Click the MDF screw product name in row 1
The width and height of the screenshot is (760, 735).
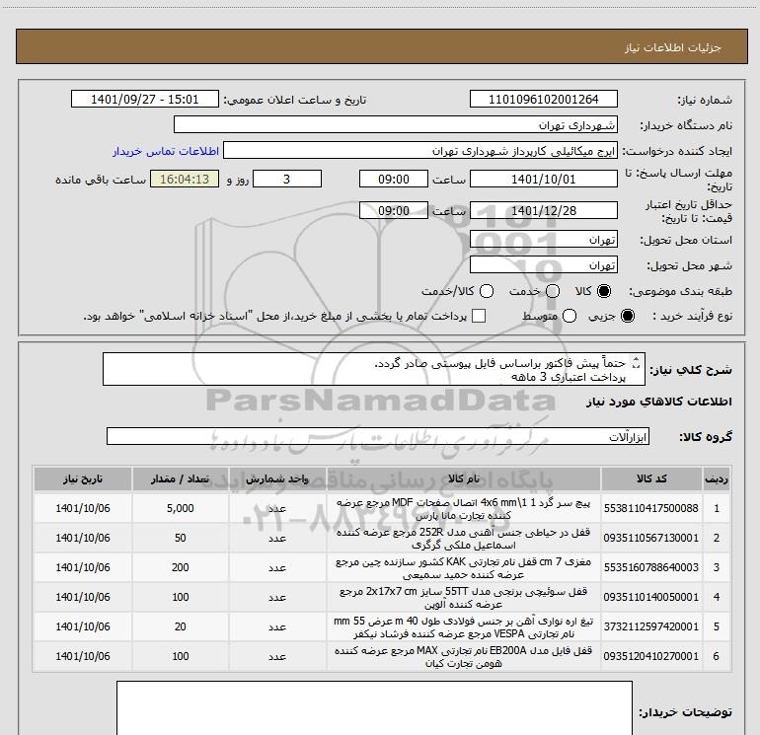tap(463, 509)
